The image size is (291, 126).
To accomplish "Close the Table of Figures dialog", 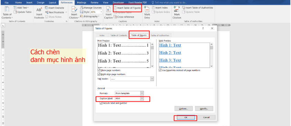I will [x=212, y=28].
